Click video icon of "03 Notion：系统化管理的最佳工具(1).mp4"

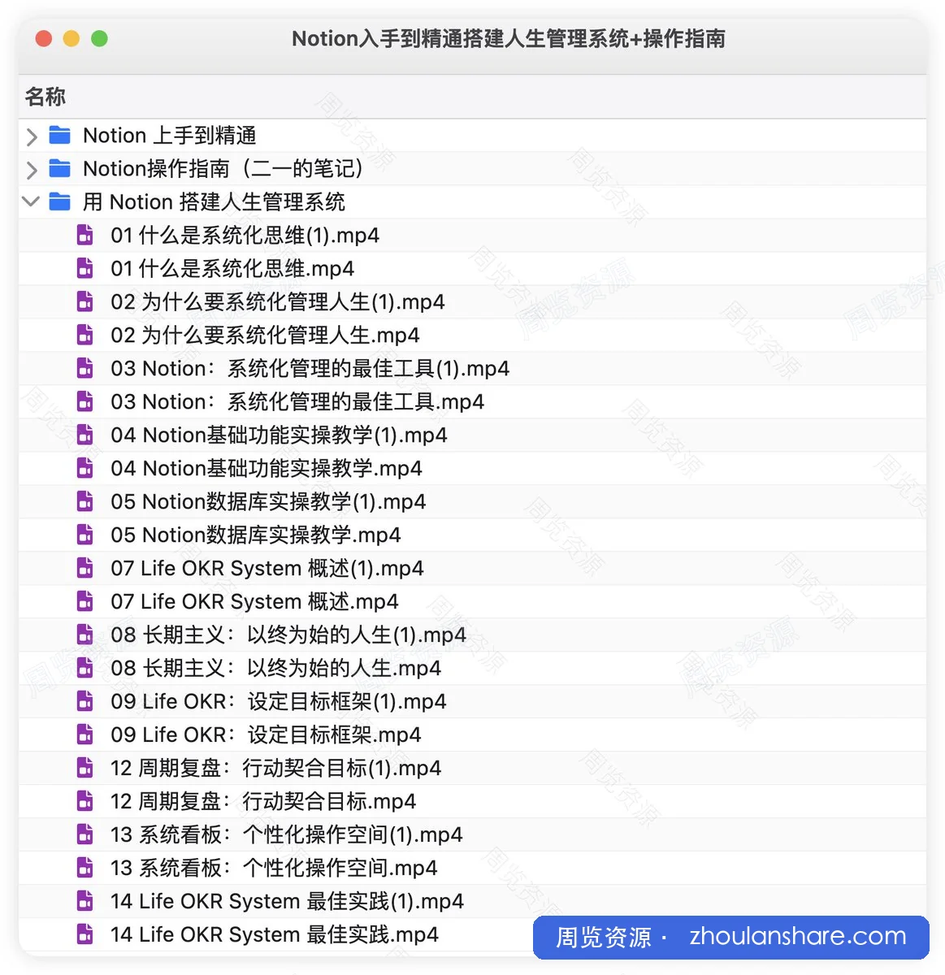85,368
